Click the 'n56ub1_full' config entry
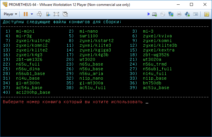The width and height of the screenshot is (212, 137). pos(157,69)
